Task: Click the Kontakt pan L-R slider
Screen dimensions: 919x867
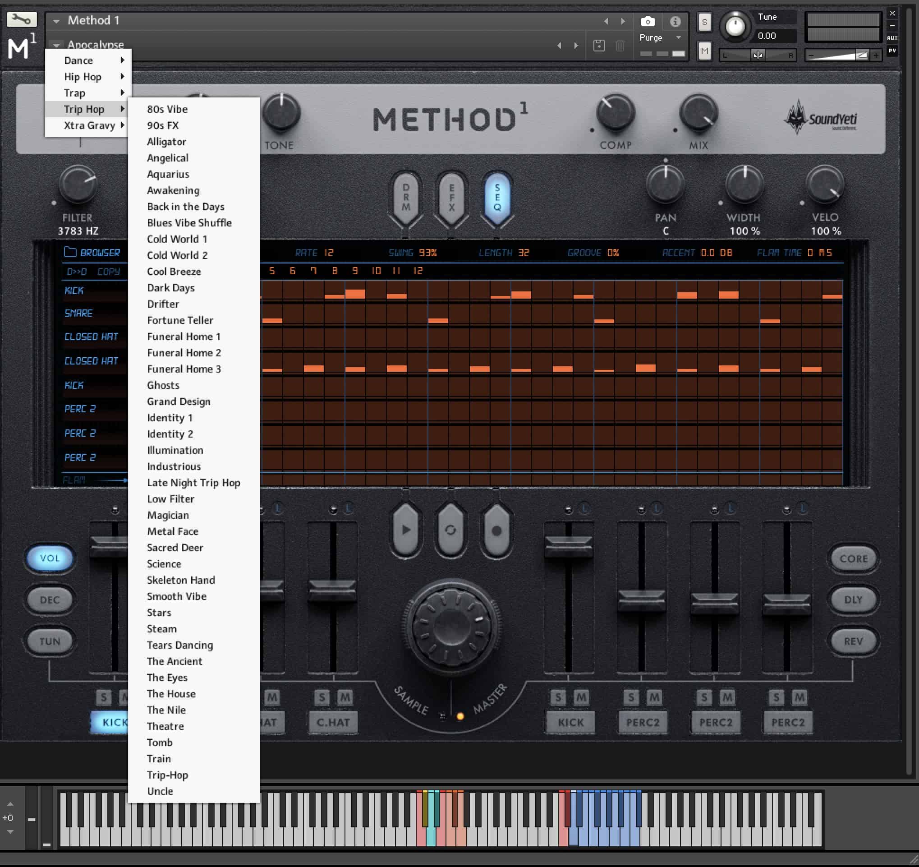Action: [x=758, y=55]
